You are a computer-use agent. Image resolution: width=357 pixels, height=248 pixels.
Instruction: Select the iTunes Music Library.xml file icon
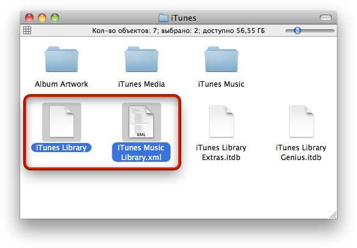click(x=142, y=122)
